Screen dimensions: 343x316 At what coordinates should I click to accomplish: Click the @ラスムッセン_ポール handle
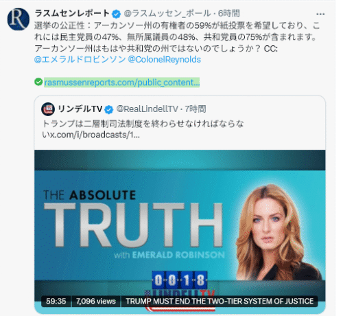point(167,14)
